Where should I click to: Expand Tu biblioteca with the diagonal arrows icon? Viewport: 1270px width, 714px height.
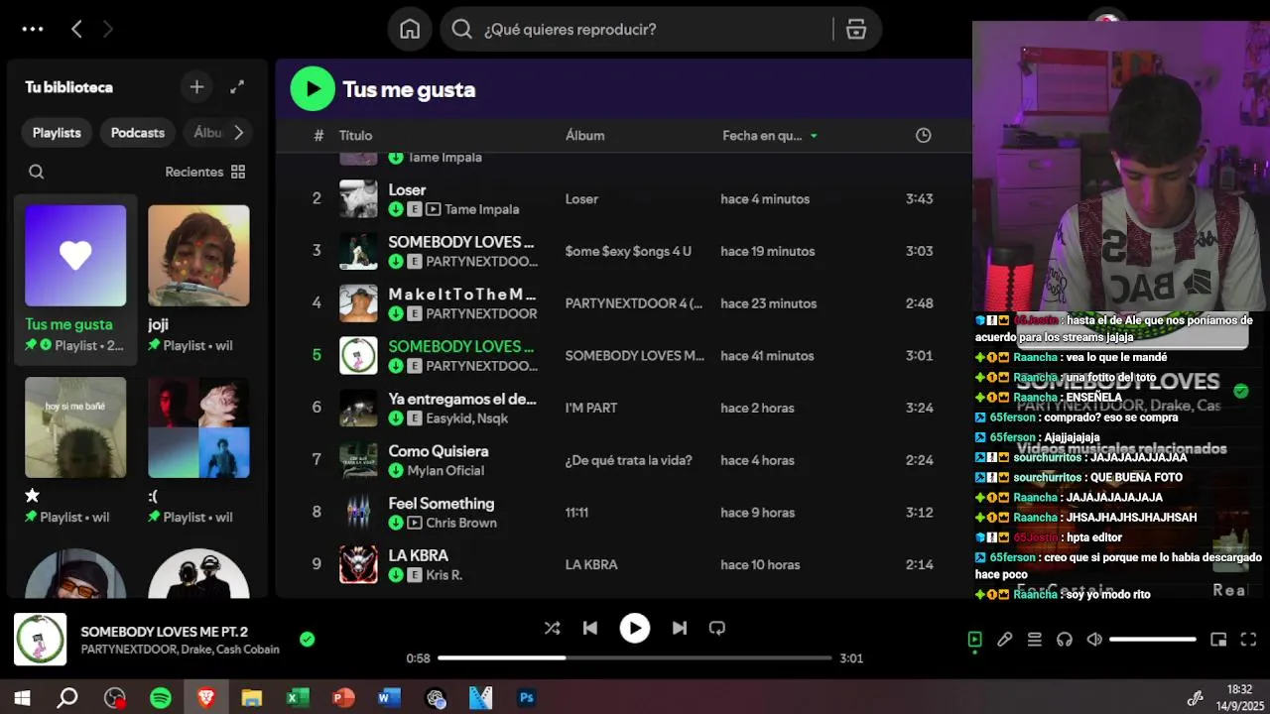[x=237, y=87]
